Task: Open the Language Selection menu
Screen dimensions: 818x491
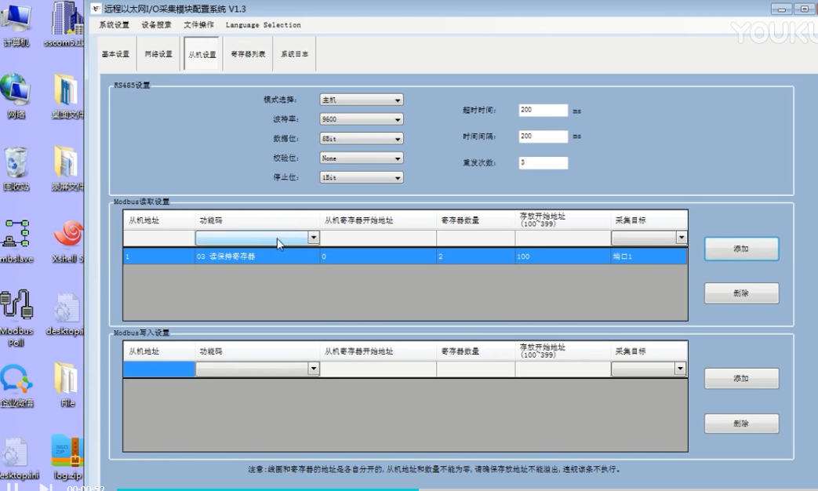Action: click(x=263, y=25)
